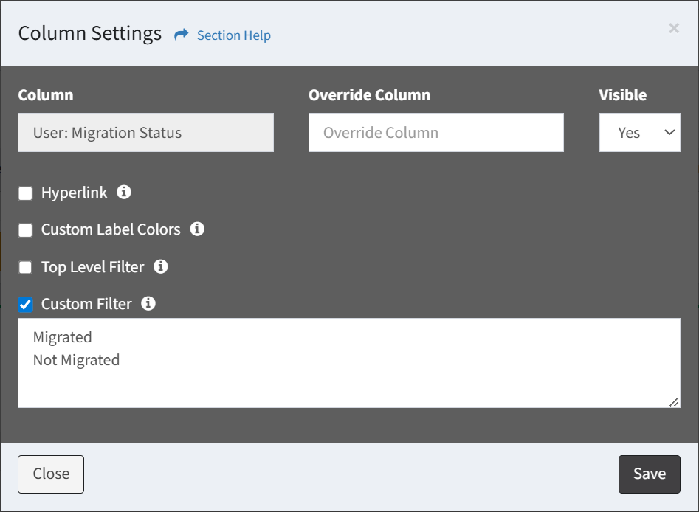Viewport: 699px width, 512px height.
Task: Check the Custom Label Colors checkbox
Action: [25, 230]
